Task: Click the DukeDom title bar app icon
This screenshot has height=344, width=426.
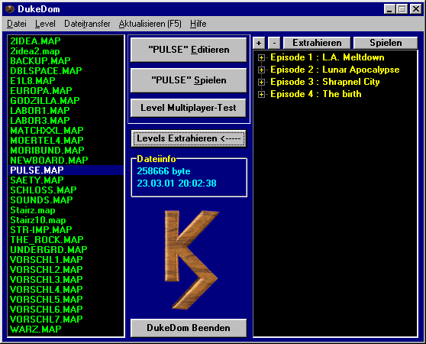Action: (x=9, y=9)
